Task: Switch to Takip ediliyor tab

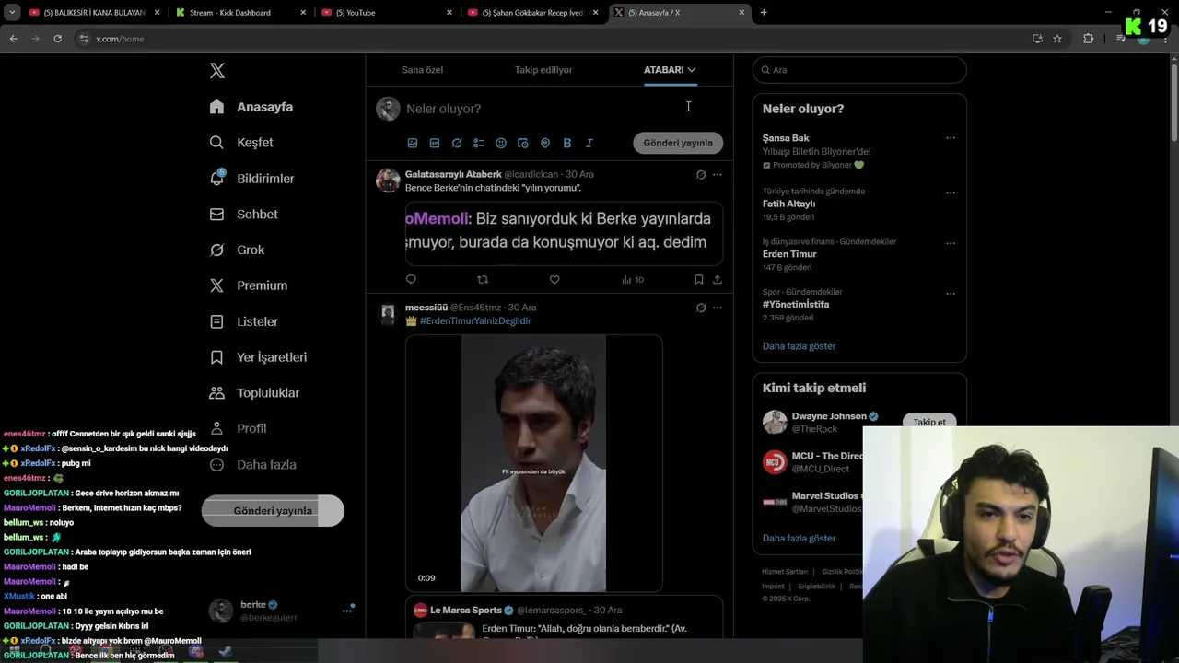Action: click(543, 70)
